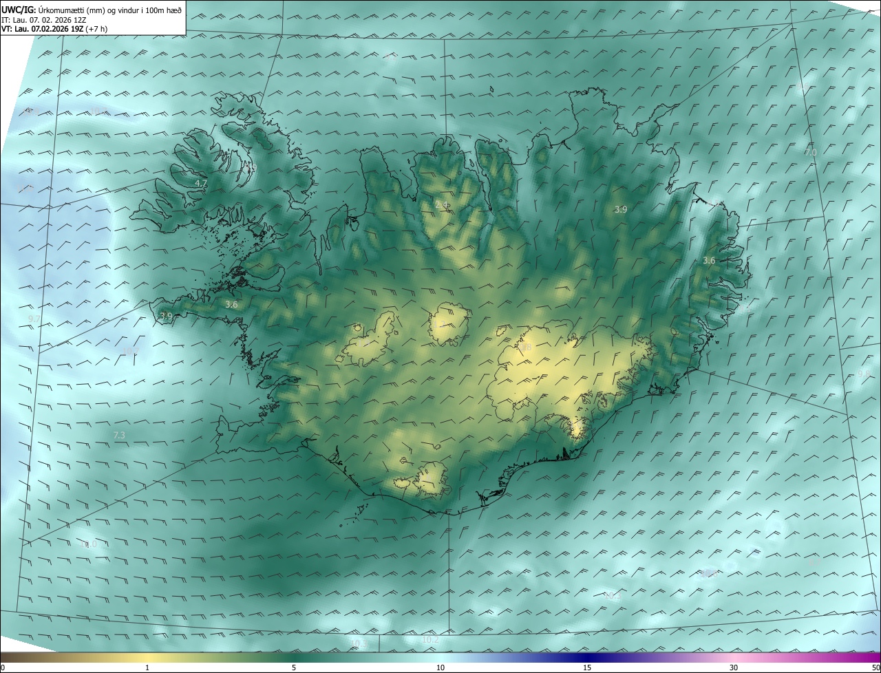Click the colour scale label 10
Image resolution: width=881 pixels, height=673 pixels.
[440, 667]
